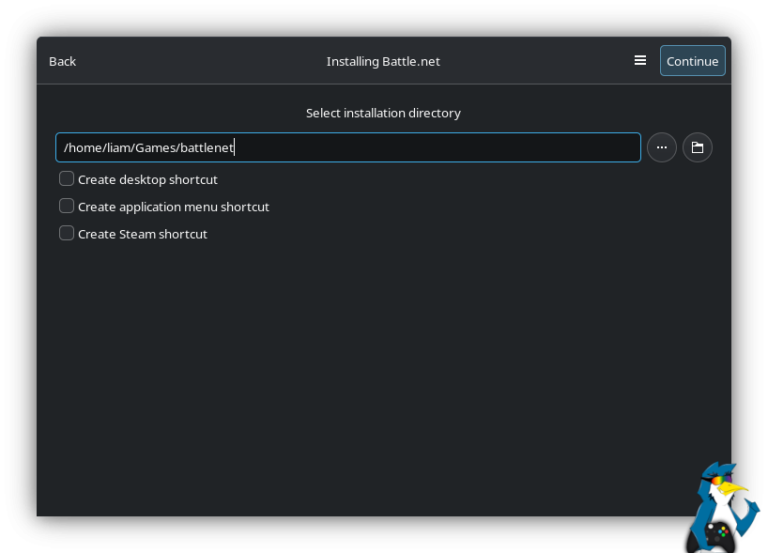Screen dimensions: 768x553
Task: Focus the installation directory path field
Action: pos(422,147)
